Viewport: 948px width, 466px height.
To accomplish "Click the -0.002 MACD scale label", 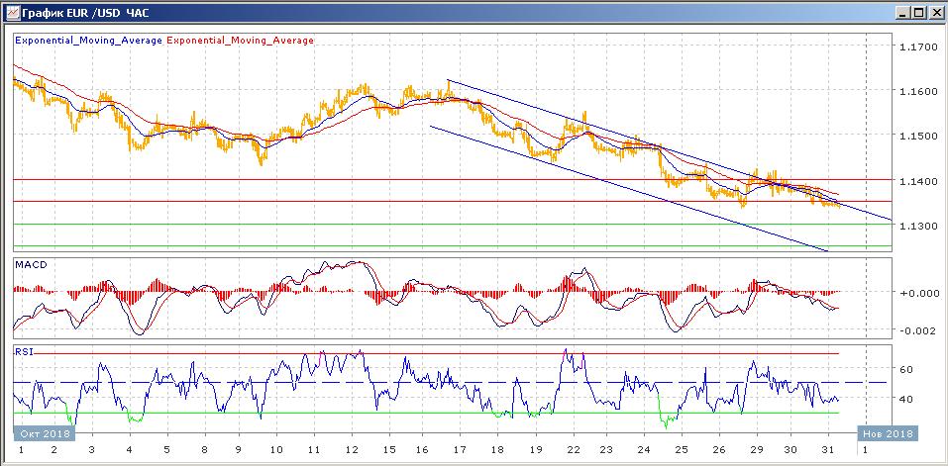I will (x=915, y=330).
